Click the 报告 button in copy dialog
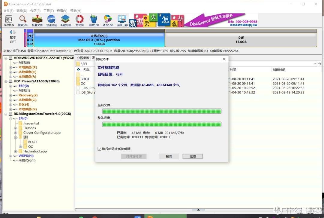Image resolution: width=324 pixels, height=218 pixels. (x=169, y=157)
